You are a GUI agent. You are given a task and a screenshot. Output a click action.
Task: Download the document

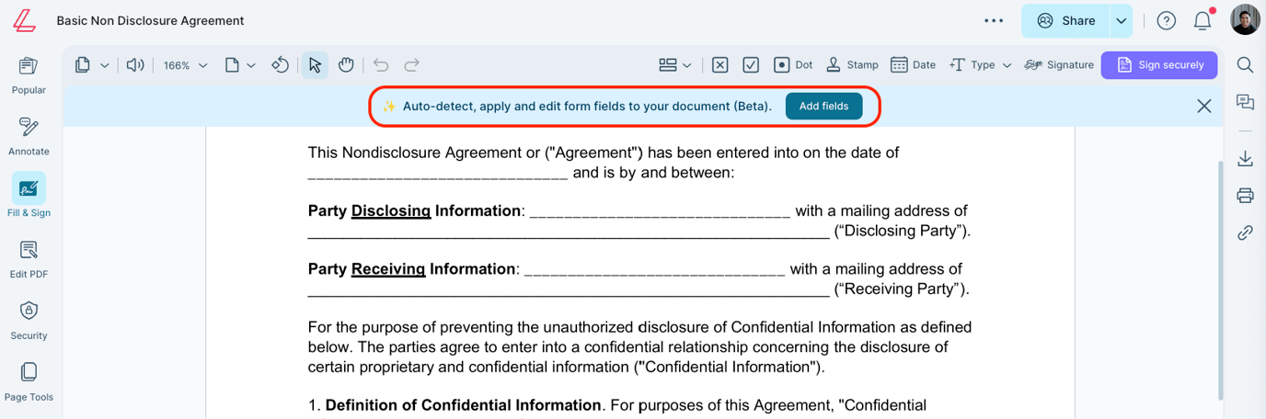tap(1245, 159)
